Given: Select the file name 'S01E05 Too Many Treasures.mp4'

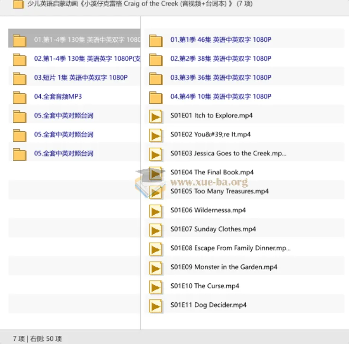Looking at the screenshot, I should (x=220, y=191).
